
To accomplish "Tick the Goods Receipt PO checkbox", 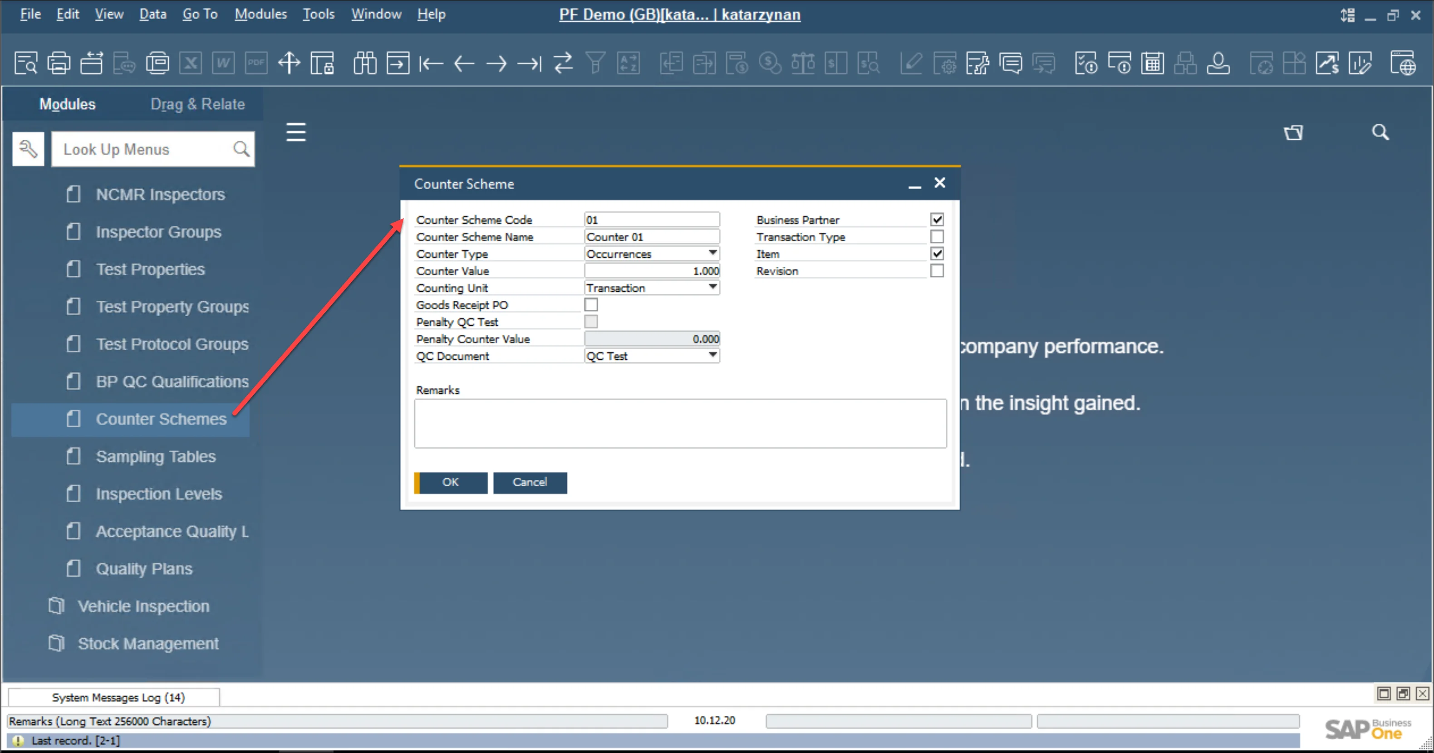I will coord(591,304).
